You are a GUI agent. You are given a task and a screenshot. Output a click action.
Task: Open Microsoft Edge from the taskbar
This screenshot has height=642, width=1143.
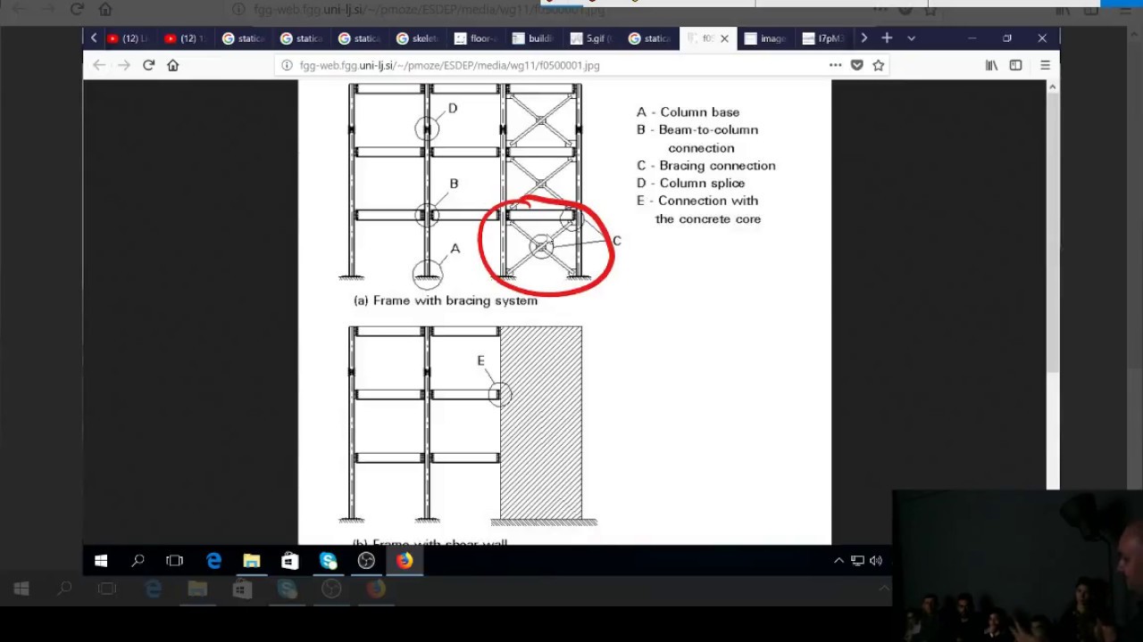pos(214,561)
